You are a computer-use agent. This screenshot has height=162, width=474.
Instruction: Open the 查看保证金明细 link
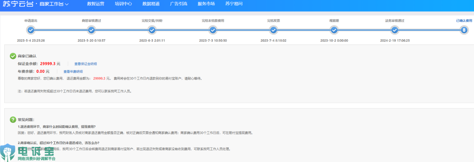coord(86,64)
